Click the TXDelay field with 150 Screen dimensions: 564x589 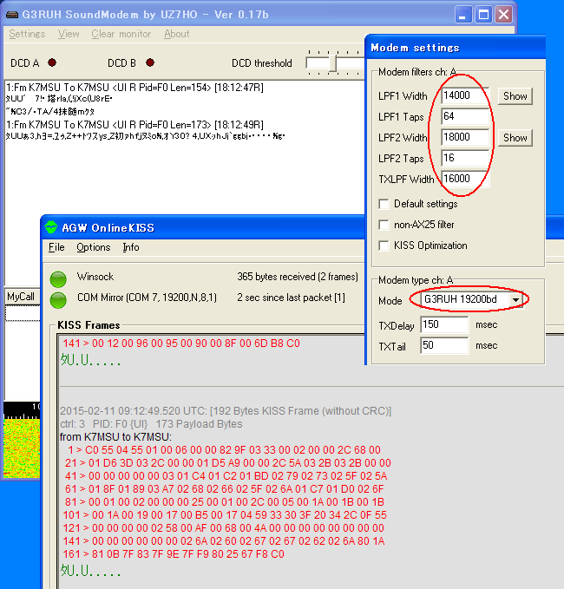(444, 324)
